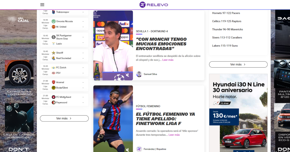This screenshot has height=152, width=290.
Task: Unmute the Fútbol Femenino video
Action: [127, 150]
